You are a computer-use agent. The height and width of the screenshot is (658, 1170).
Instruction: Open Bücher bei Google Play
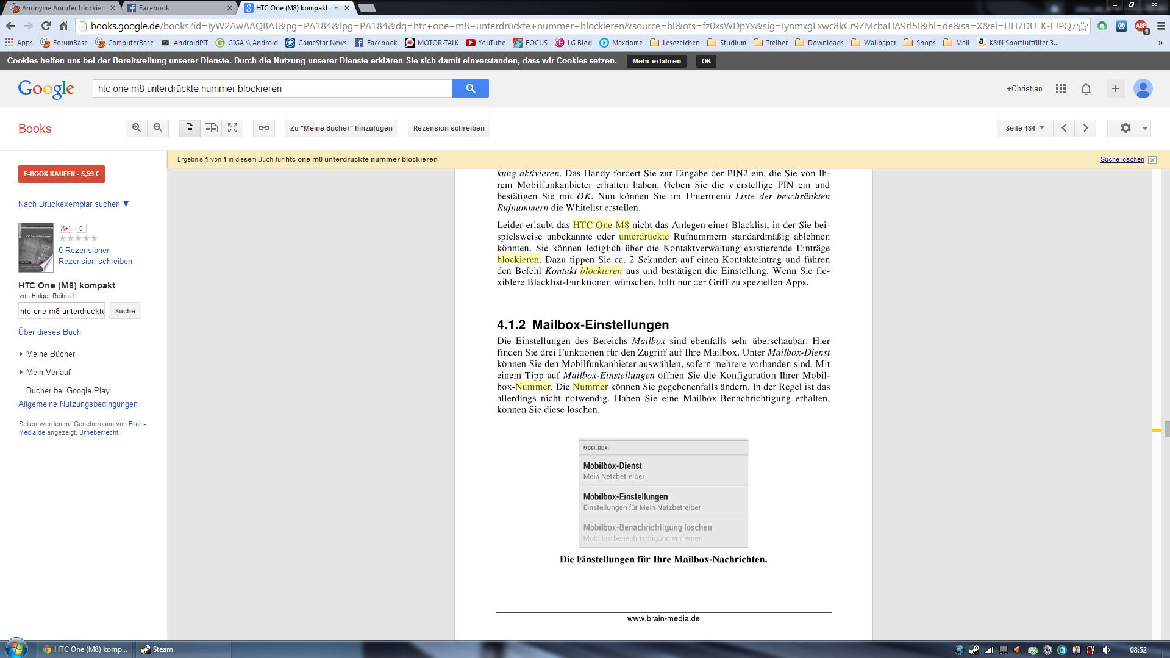click(x=68, y=390)
